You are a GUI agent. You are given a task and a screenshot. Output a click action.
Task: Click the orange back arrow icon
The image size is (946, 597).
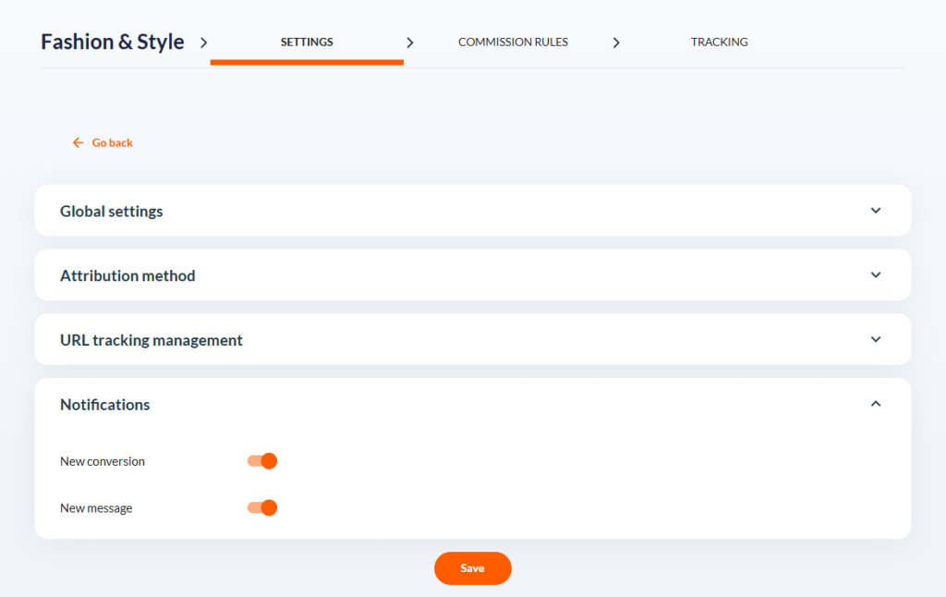79,142
